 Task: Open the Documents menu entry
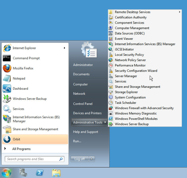click(x=81, y=74)
